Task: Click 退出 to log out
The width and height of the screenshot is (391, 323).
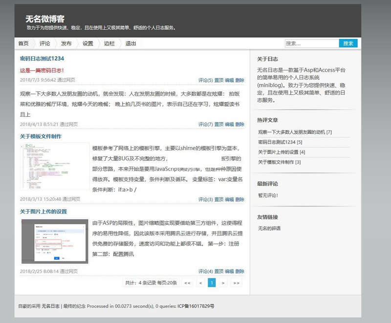Action: click(x=130, y=43)
